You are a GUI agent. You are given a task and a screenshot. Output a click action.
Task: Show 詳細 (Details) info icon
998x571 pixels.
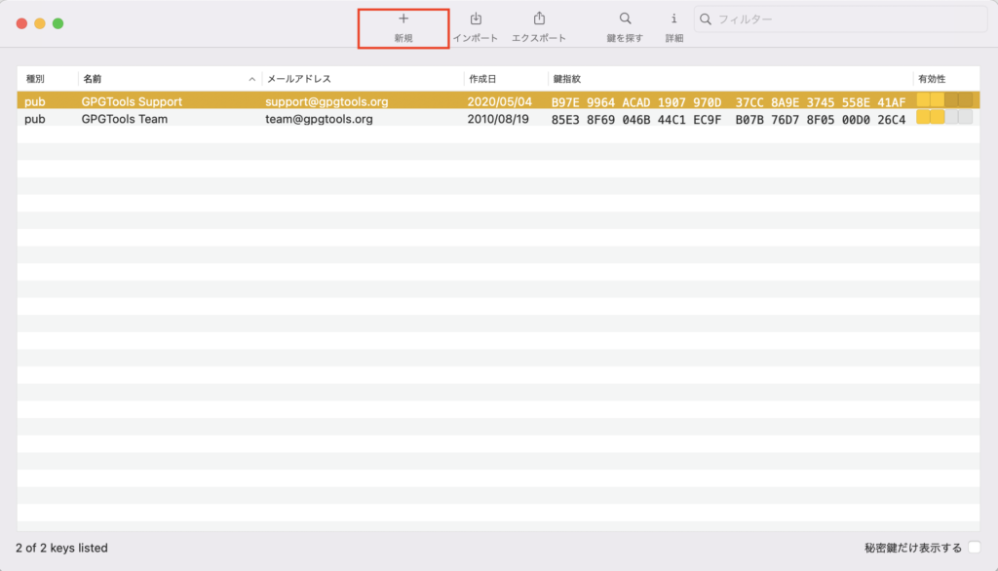coord(674,19)
